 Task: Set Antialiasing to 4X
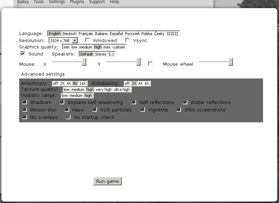point(141,83)
